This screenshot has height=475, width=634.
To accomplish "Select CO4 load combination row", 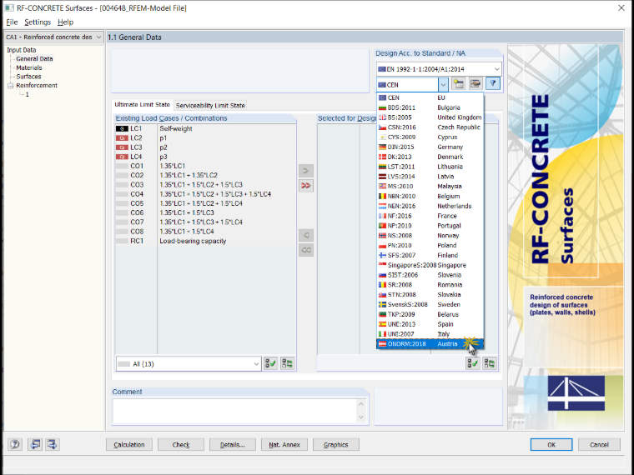I will coord(205,194).
